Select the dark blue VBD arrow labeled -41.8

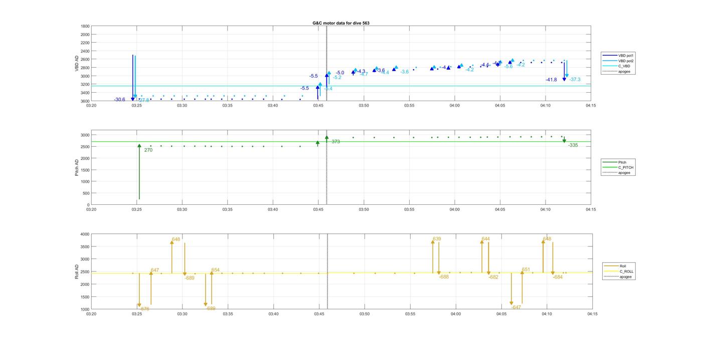564,71
